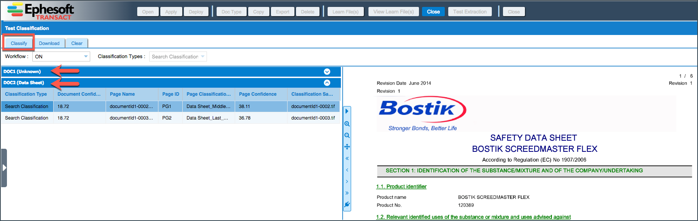The width and height of the screenshot is (698, 221).
Task: Click Search Classification in the PG2 row
Action: pyautogui.click(x=27, y=118)
